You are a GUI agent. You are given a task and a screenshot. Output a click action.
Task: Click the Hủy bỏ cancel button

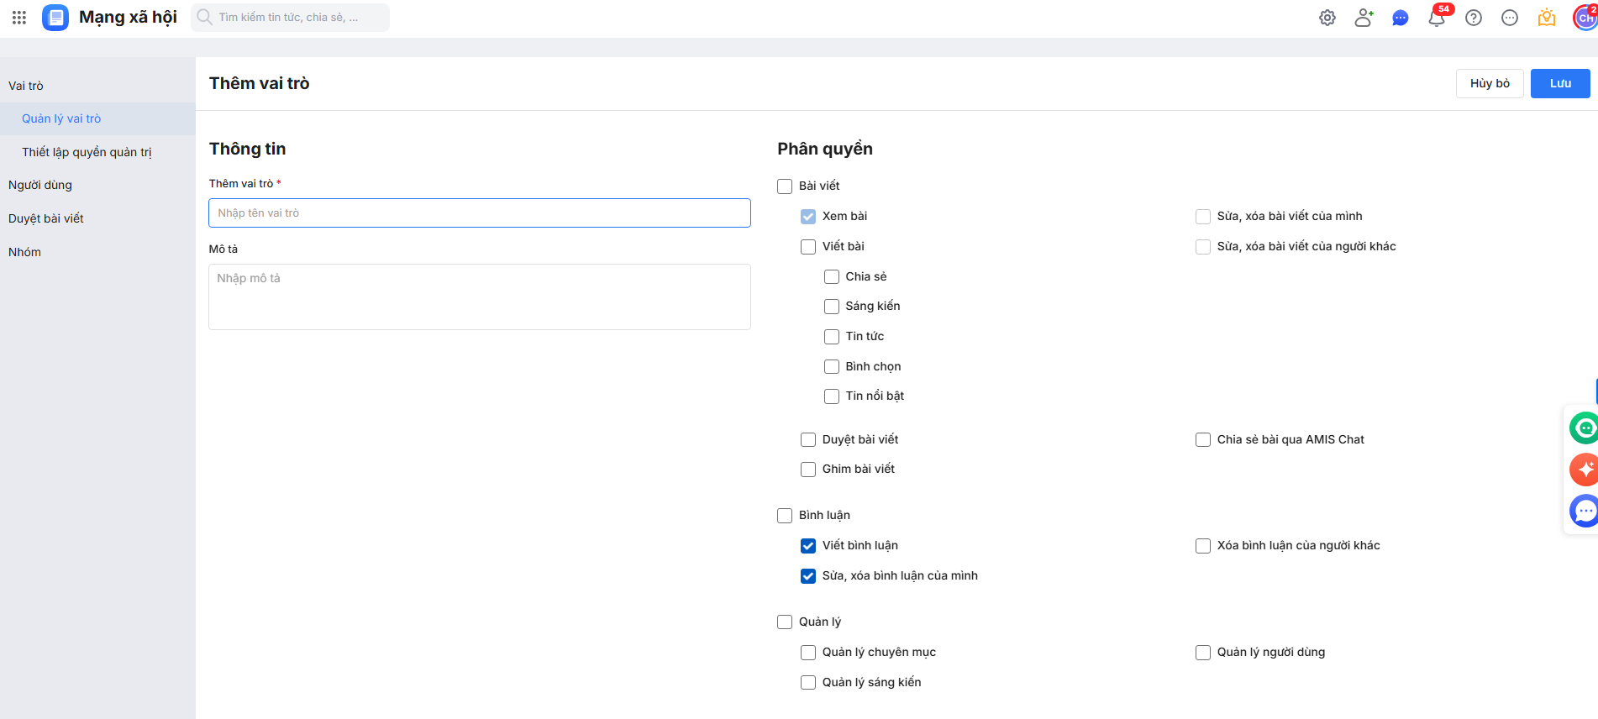click(x=1489, y=83)
